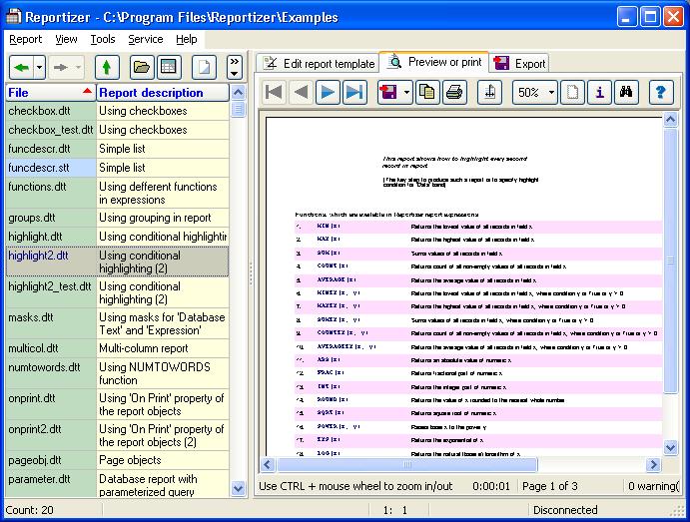The height and width of the screenshot is (522, 690).
Task: Click the preview horizontal scrollbar thumb
Action: (407, 464)
